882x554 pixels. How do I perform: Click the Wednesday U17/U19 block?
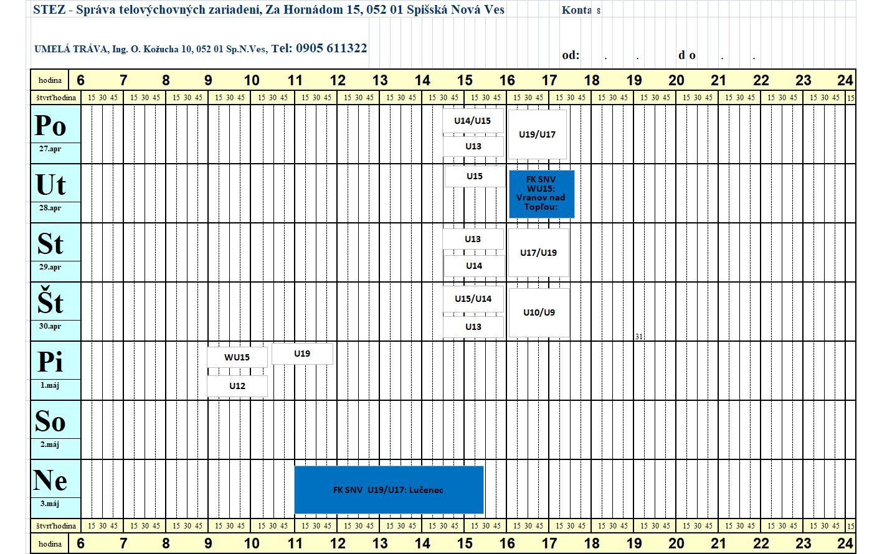pyautogui.click(x=538, y=253)
